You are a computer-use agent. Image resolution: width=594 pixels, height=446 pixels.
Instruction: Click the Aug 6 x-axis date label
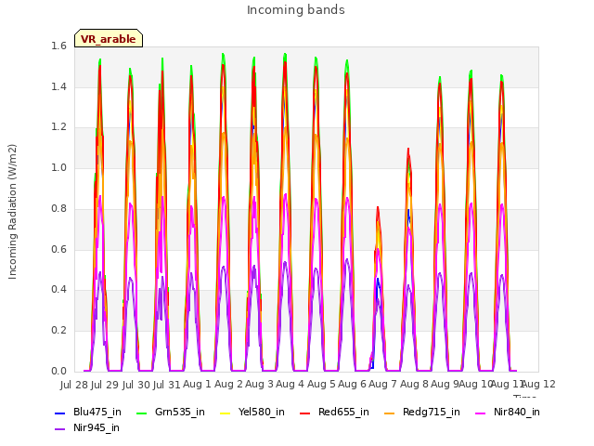[352, 385]
